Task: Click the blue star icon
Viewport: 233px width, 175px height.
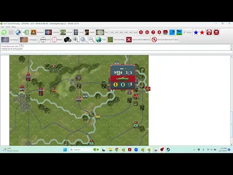Action: 196,33
